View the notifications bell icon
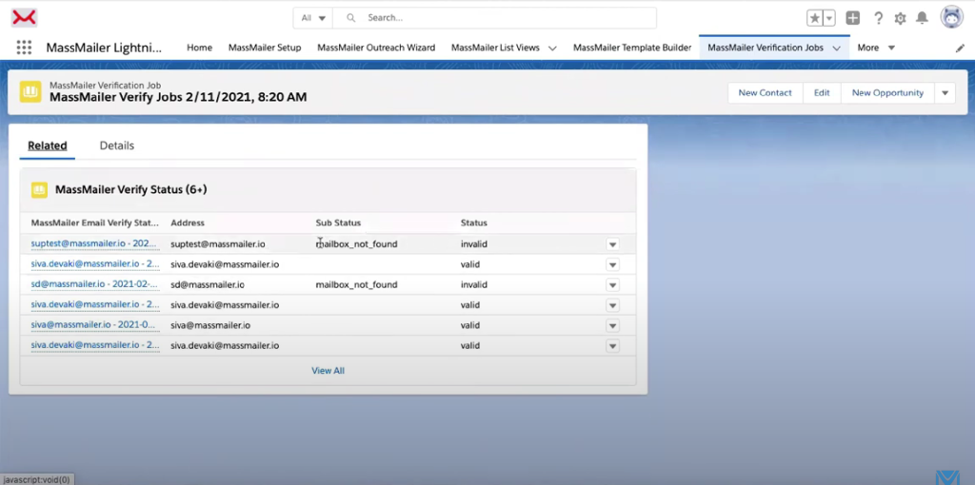 coord(922,18)
